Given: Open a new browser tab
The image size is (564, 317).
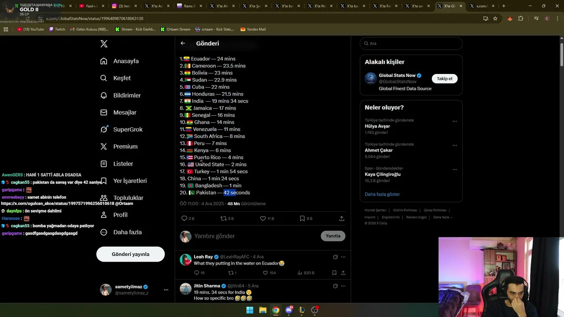Looking at the screenshot, I should pos(504,6).
